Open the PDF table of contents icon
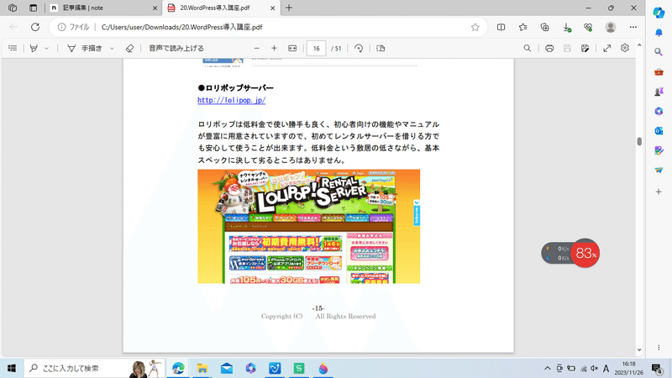 tap(13, 49)
